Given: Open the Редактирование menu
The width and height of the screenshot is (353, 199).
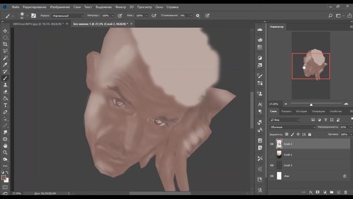Looking at the screenshot, I should [34, 7].
